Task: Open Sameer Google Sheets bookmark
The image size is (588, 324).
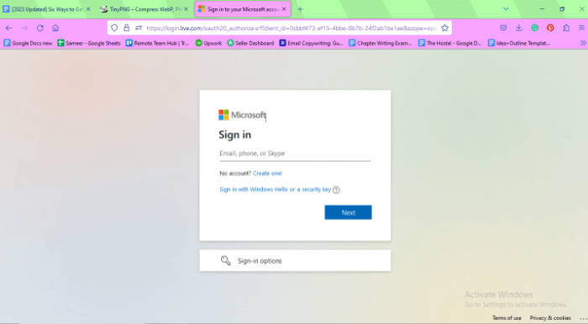Action: point(89,43)
